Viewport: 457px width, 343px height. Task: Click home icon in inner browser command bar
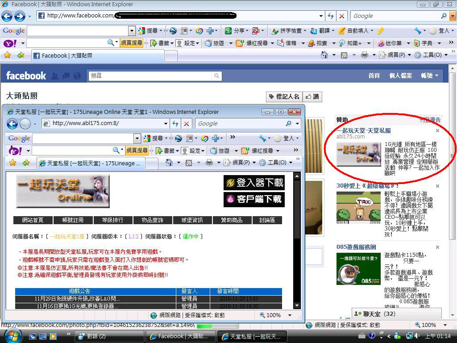tap(169, 163)
